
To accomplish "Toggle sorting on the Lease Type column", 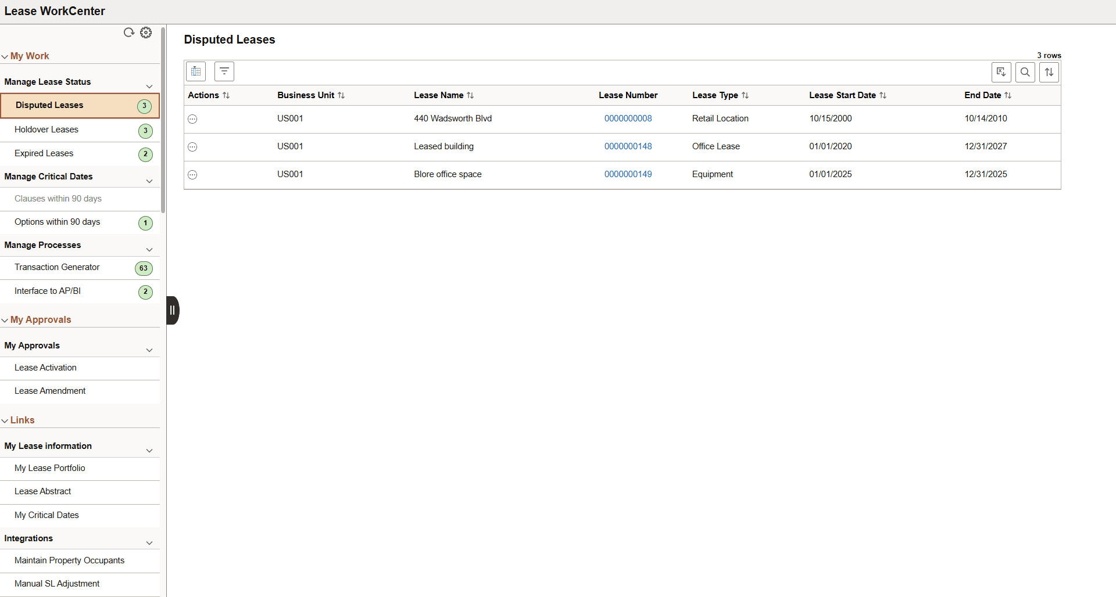I will click(x=746, y=95).
